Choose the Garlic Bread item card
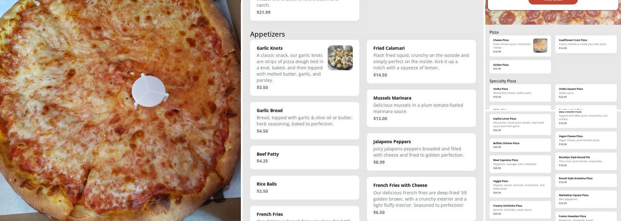Screen dimensions: 621x221 [x=305, y=121]
